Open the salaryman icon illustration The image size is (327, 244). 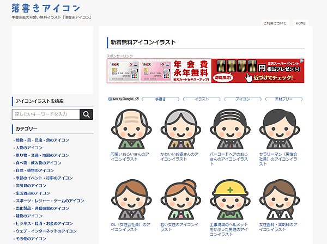280,129
